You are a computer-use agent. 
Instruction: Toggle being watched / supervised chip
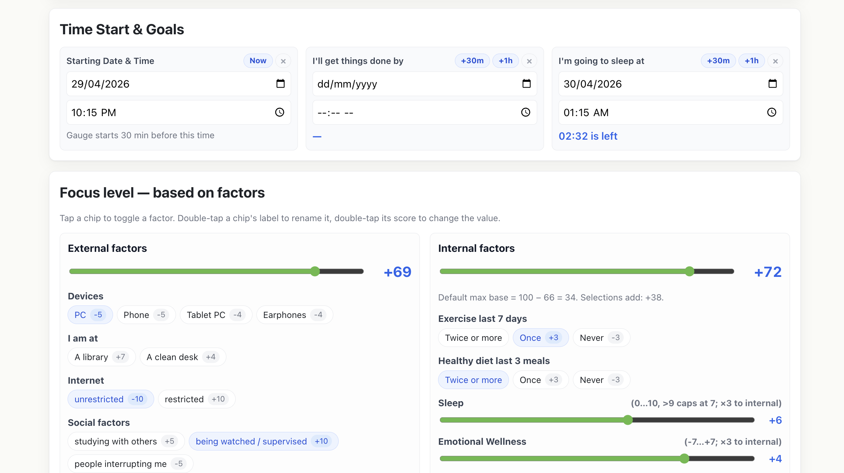[264, 441]
